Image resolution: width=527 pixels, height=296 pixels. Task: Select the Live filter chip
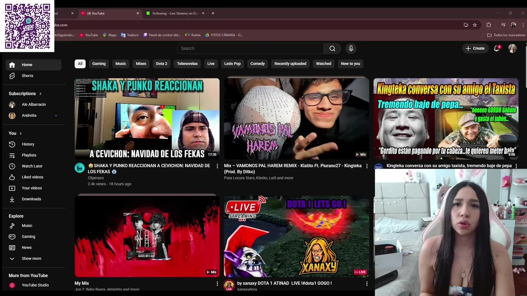[x=211, y=64]
